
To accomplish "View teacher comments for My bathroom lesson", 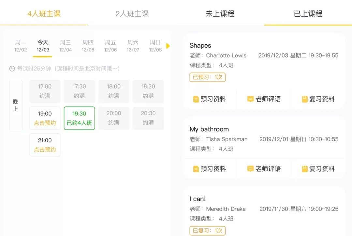I will tap(264, 169).
